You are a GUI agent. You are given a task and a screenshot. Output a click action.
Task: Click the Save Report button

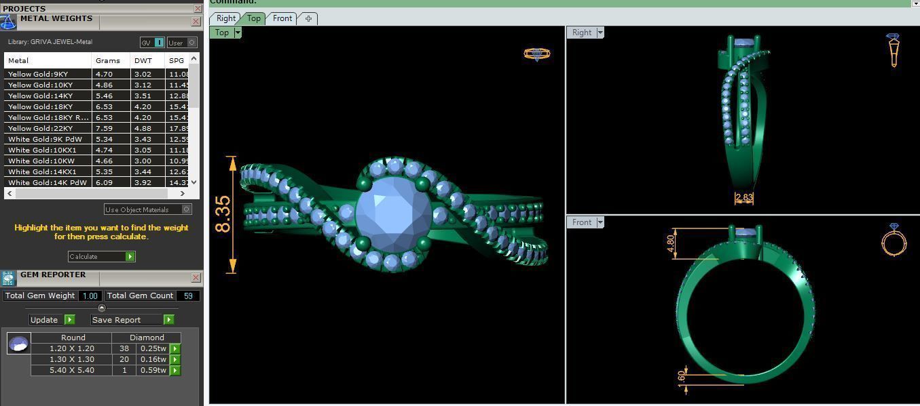(132, 320)
